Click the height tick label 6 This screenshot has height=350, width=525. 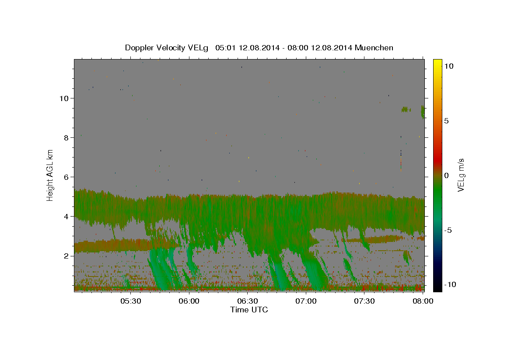tap(66, 177)
